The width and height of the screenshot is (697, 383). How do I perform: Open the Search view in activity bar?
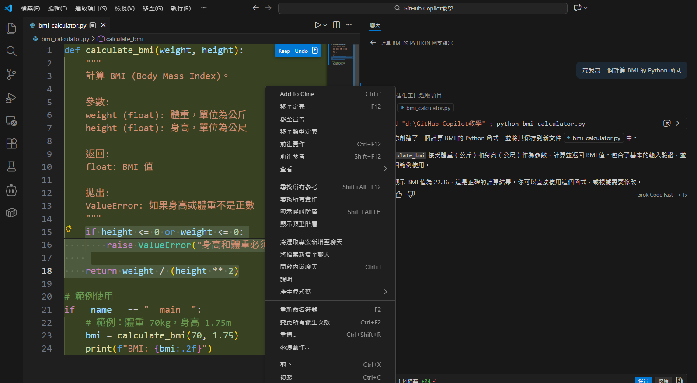[x=11, y=51]
